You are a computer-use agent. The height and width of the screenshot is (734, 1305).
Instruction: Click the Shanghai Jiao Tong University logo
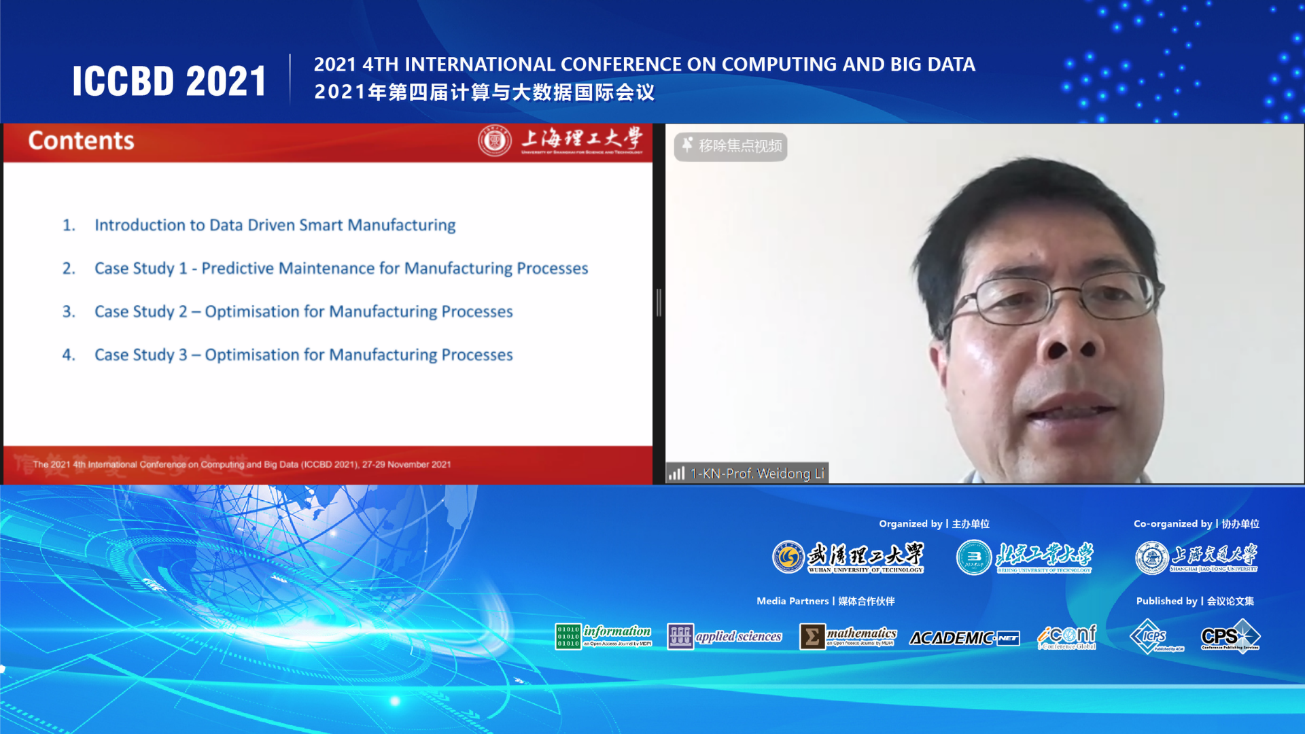[x=1196, y=557]
